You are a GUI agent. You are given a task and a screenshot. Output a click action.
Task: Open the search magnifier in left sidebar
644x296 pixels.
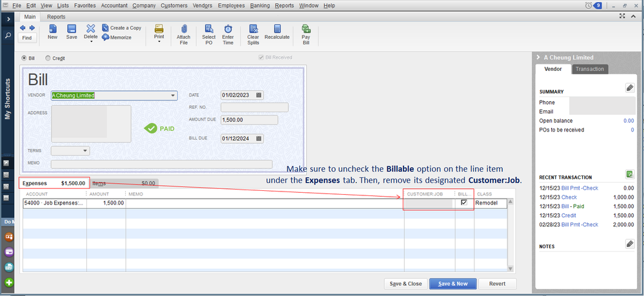(8, 35)
